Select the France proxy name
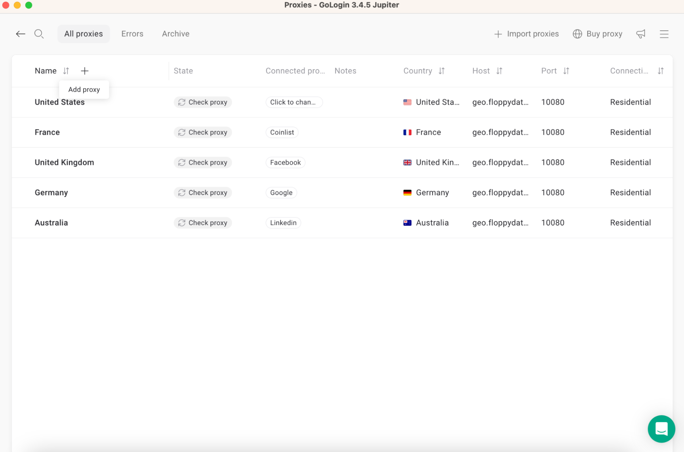This screenshot has width=684, height=452. 47,132
